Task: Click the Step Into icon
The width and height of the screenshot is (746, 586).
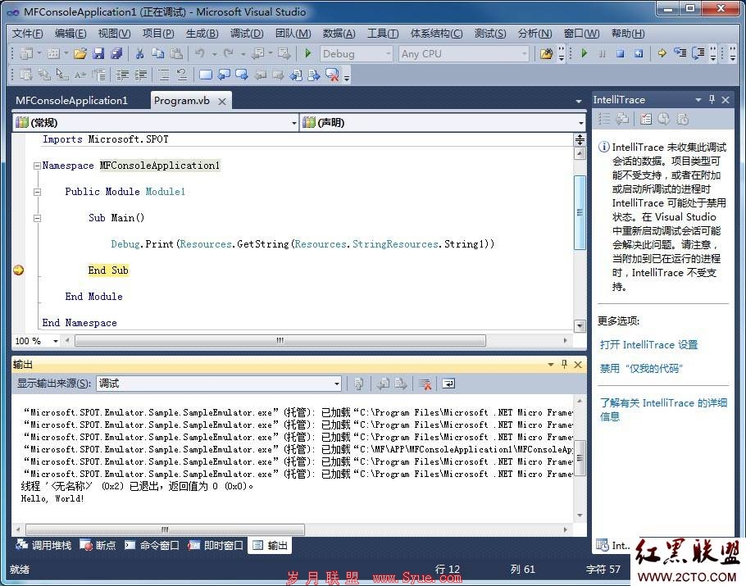Action: pyautogui.click(x=680, y=52)
